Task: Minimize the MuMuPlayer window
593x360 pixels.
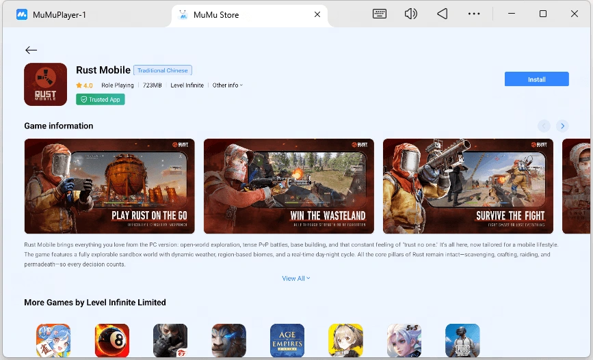Action: click(512, 14)
